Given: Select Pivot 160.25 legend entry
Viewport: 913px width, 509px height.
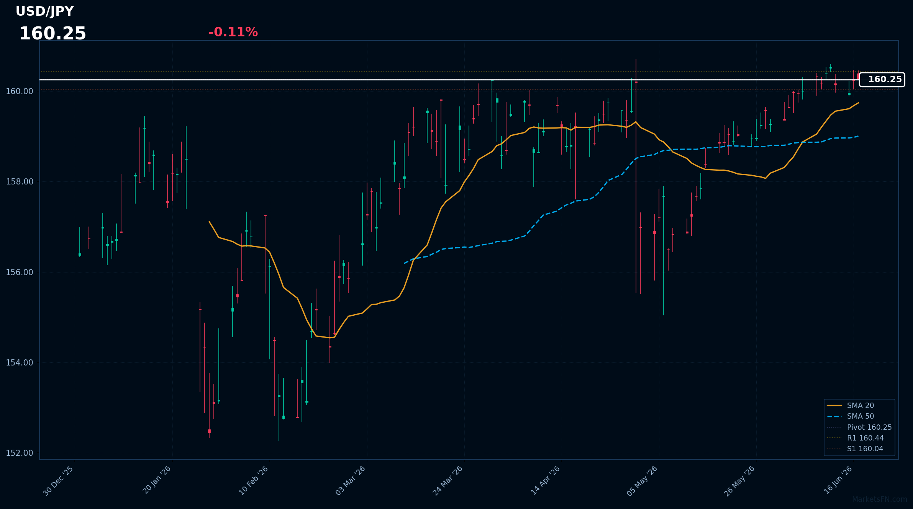Looking at the screenshot, I should click(x=859, y=427).
